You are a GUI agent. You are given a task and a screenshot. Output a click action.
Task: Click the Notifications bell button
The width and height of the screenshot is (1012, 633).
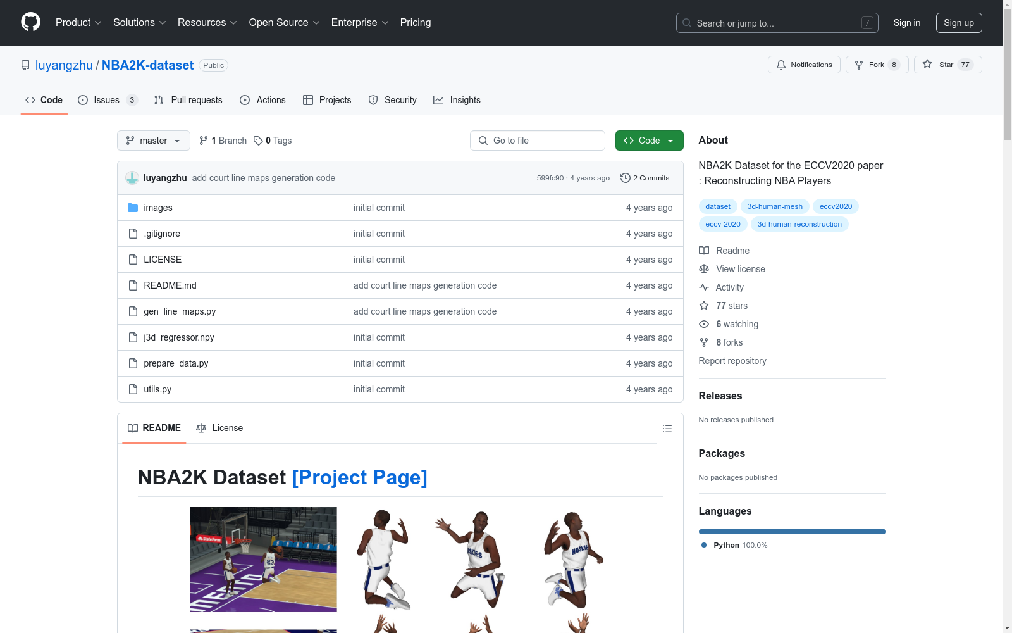point(804,65)
